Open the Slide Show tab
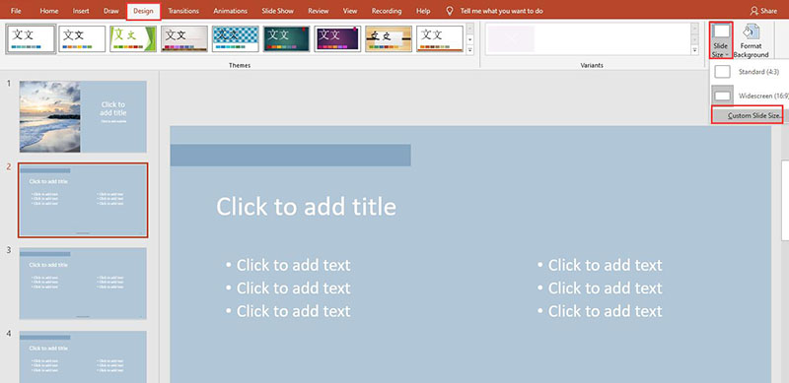This screenshot has height=383, width=789. 277,11
